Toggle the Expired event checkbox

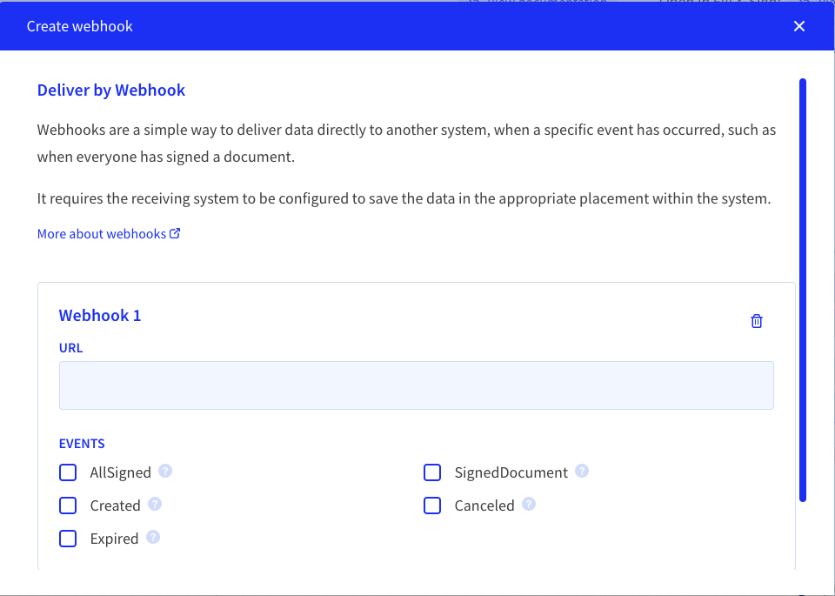(x=68, y=539)
